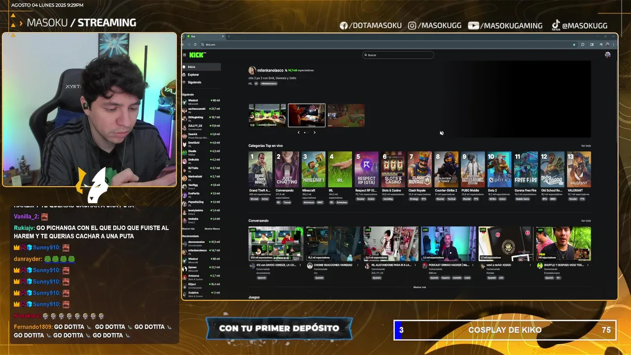The height and width of the screenshot is (355, 631).
Task: Watch the 'SHUFFLE Y DESPUES VICIO' live stream
Action: (x=563, y=243)
